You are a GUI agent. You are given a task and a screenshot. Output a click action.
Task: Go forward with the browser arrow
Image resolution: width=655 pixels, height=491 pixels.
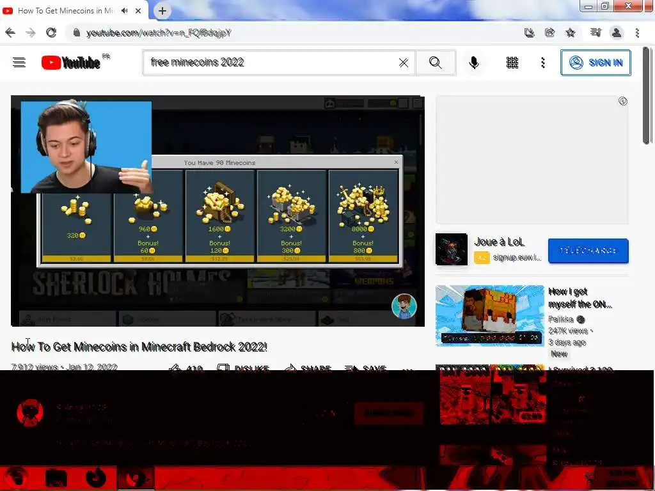pyautogui.click(x=31, y=33)
